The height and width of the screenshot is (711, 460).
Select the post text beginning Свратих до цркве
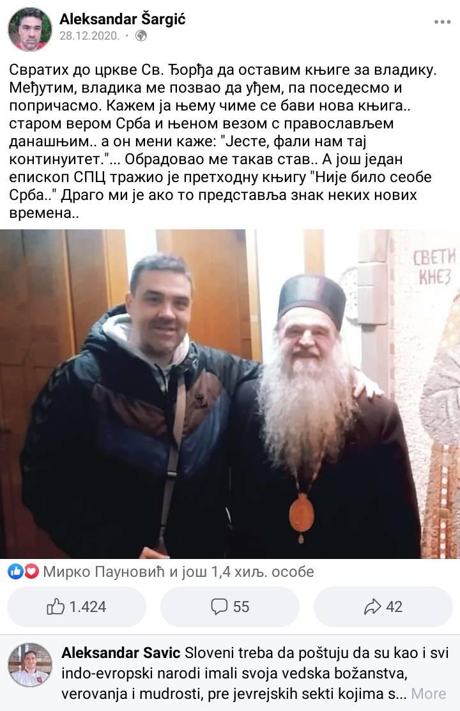[x=222, y=141]
